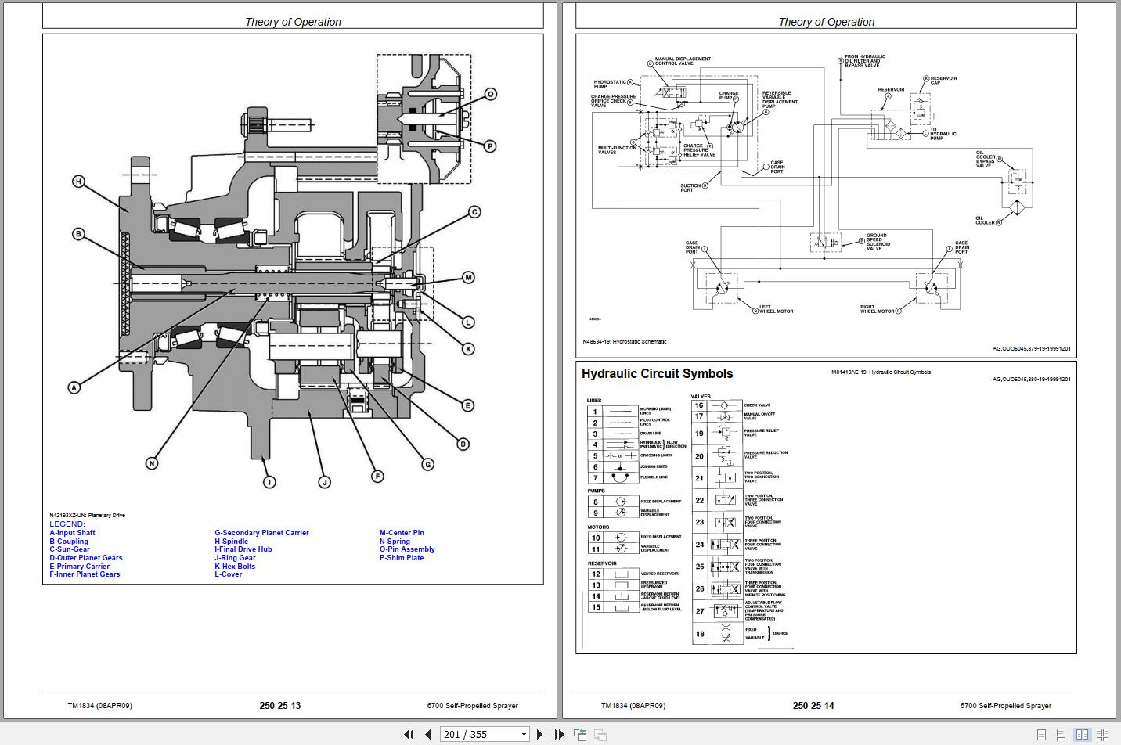Go to the previous page
Image resolution: width=1121 pixels, height=745 pixels.
click(x=427, y=734)
